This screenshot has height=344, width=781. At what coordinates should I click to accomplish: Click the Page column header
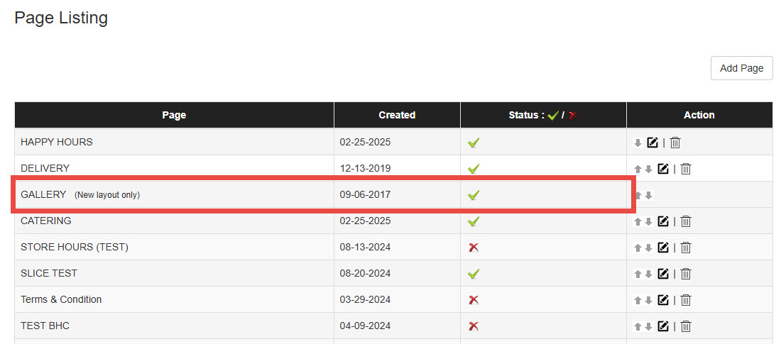click(x=174, y=115)
